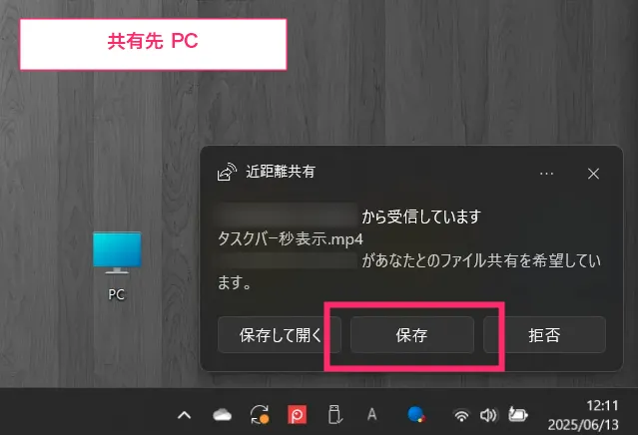This screenshot has height=435, width=638.
Task: Click the safely remove hardware USB icon
Action: 334,415
